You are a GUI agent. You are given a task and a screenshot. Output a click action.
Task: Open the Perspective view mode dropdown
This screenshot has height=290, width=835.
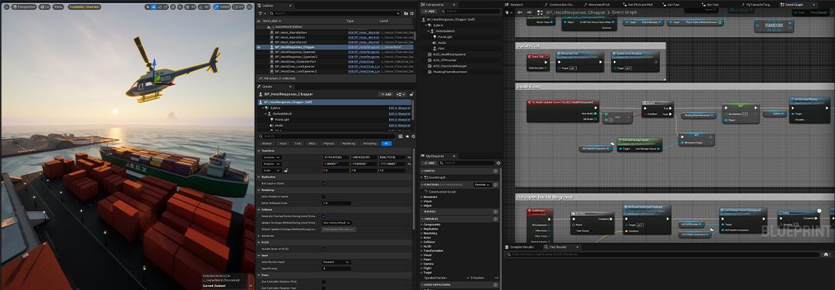[x=24, y=7]
